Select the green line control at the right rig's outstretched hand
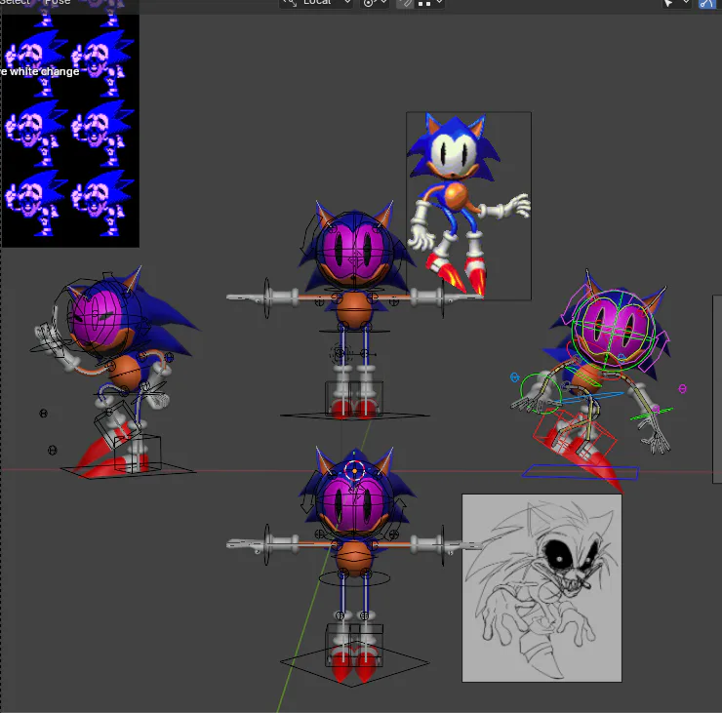The image size is (722, 713). point(651,414)
